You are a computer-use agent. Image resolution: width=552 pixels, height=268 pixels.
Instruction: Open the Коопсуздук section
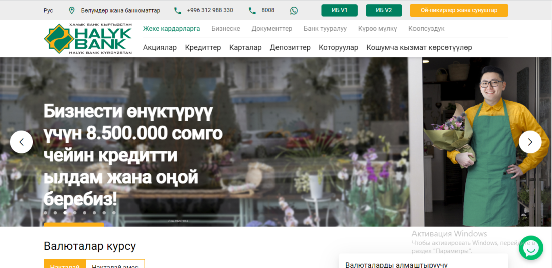pyautogui.click(x=427, y=29)
